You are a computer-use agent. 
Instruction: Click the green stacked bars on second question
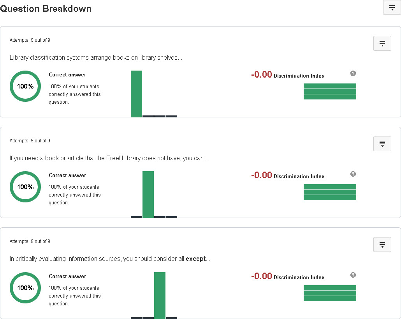point(330,192)
